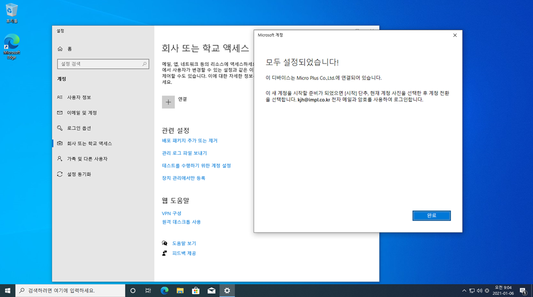Click the taskbar search box
Screen dimensions: 533x297
[70, 291]
